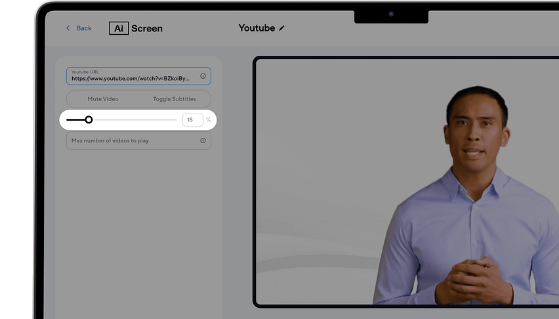This screenshot has height=319, width=559.
Task: Go back using the Back link
Action: [x=79, y=28]
